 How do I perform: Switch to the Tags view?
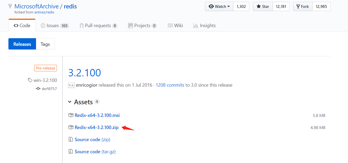(x=45, y=44)
